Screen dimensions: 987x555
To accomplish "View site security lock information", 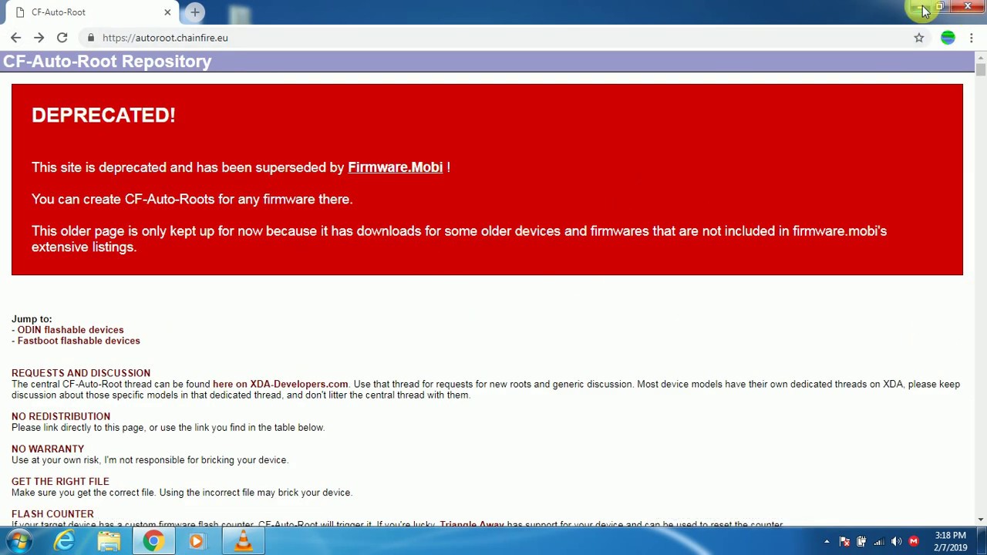I will (x=91, y=38).
